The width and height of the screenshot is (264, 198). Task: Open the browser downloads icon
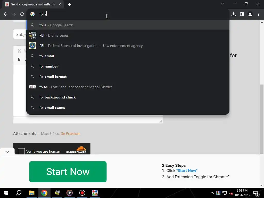[x=234, y=14]
